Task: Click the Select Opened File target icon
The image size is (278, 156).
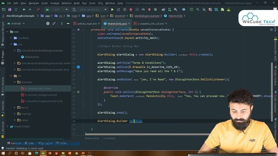Action: [48, 23]
